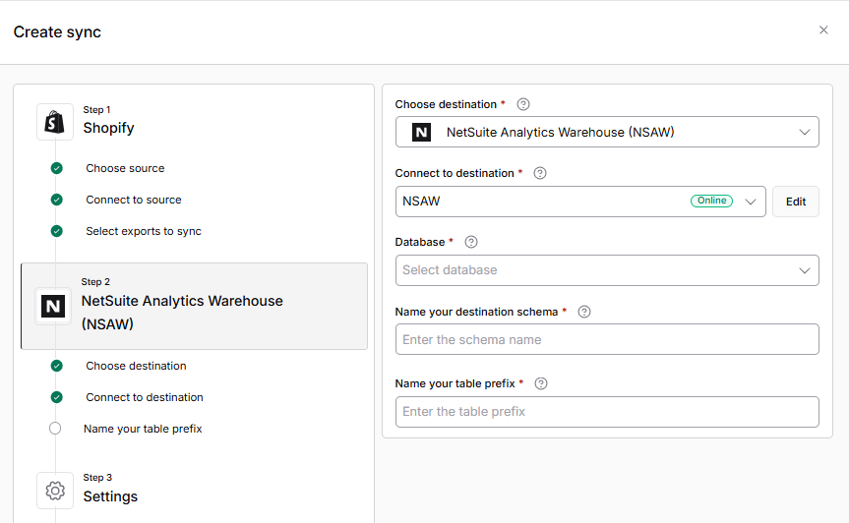This screenshot has width=849, height=523.
Task: Open the help icon next to table prefix
Action: tap(541, 383)
